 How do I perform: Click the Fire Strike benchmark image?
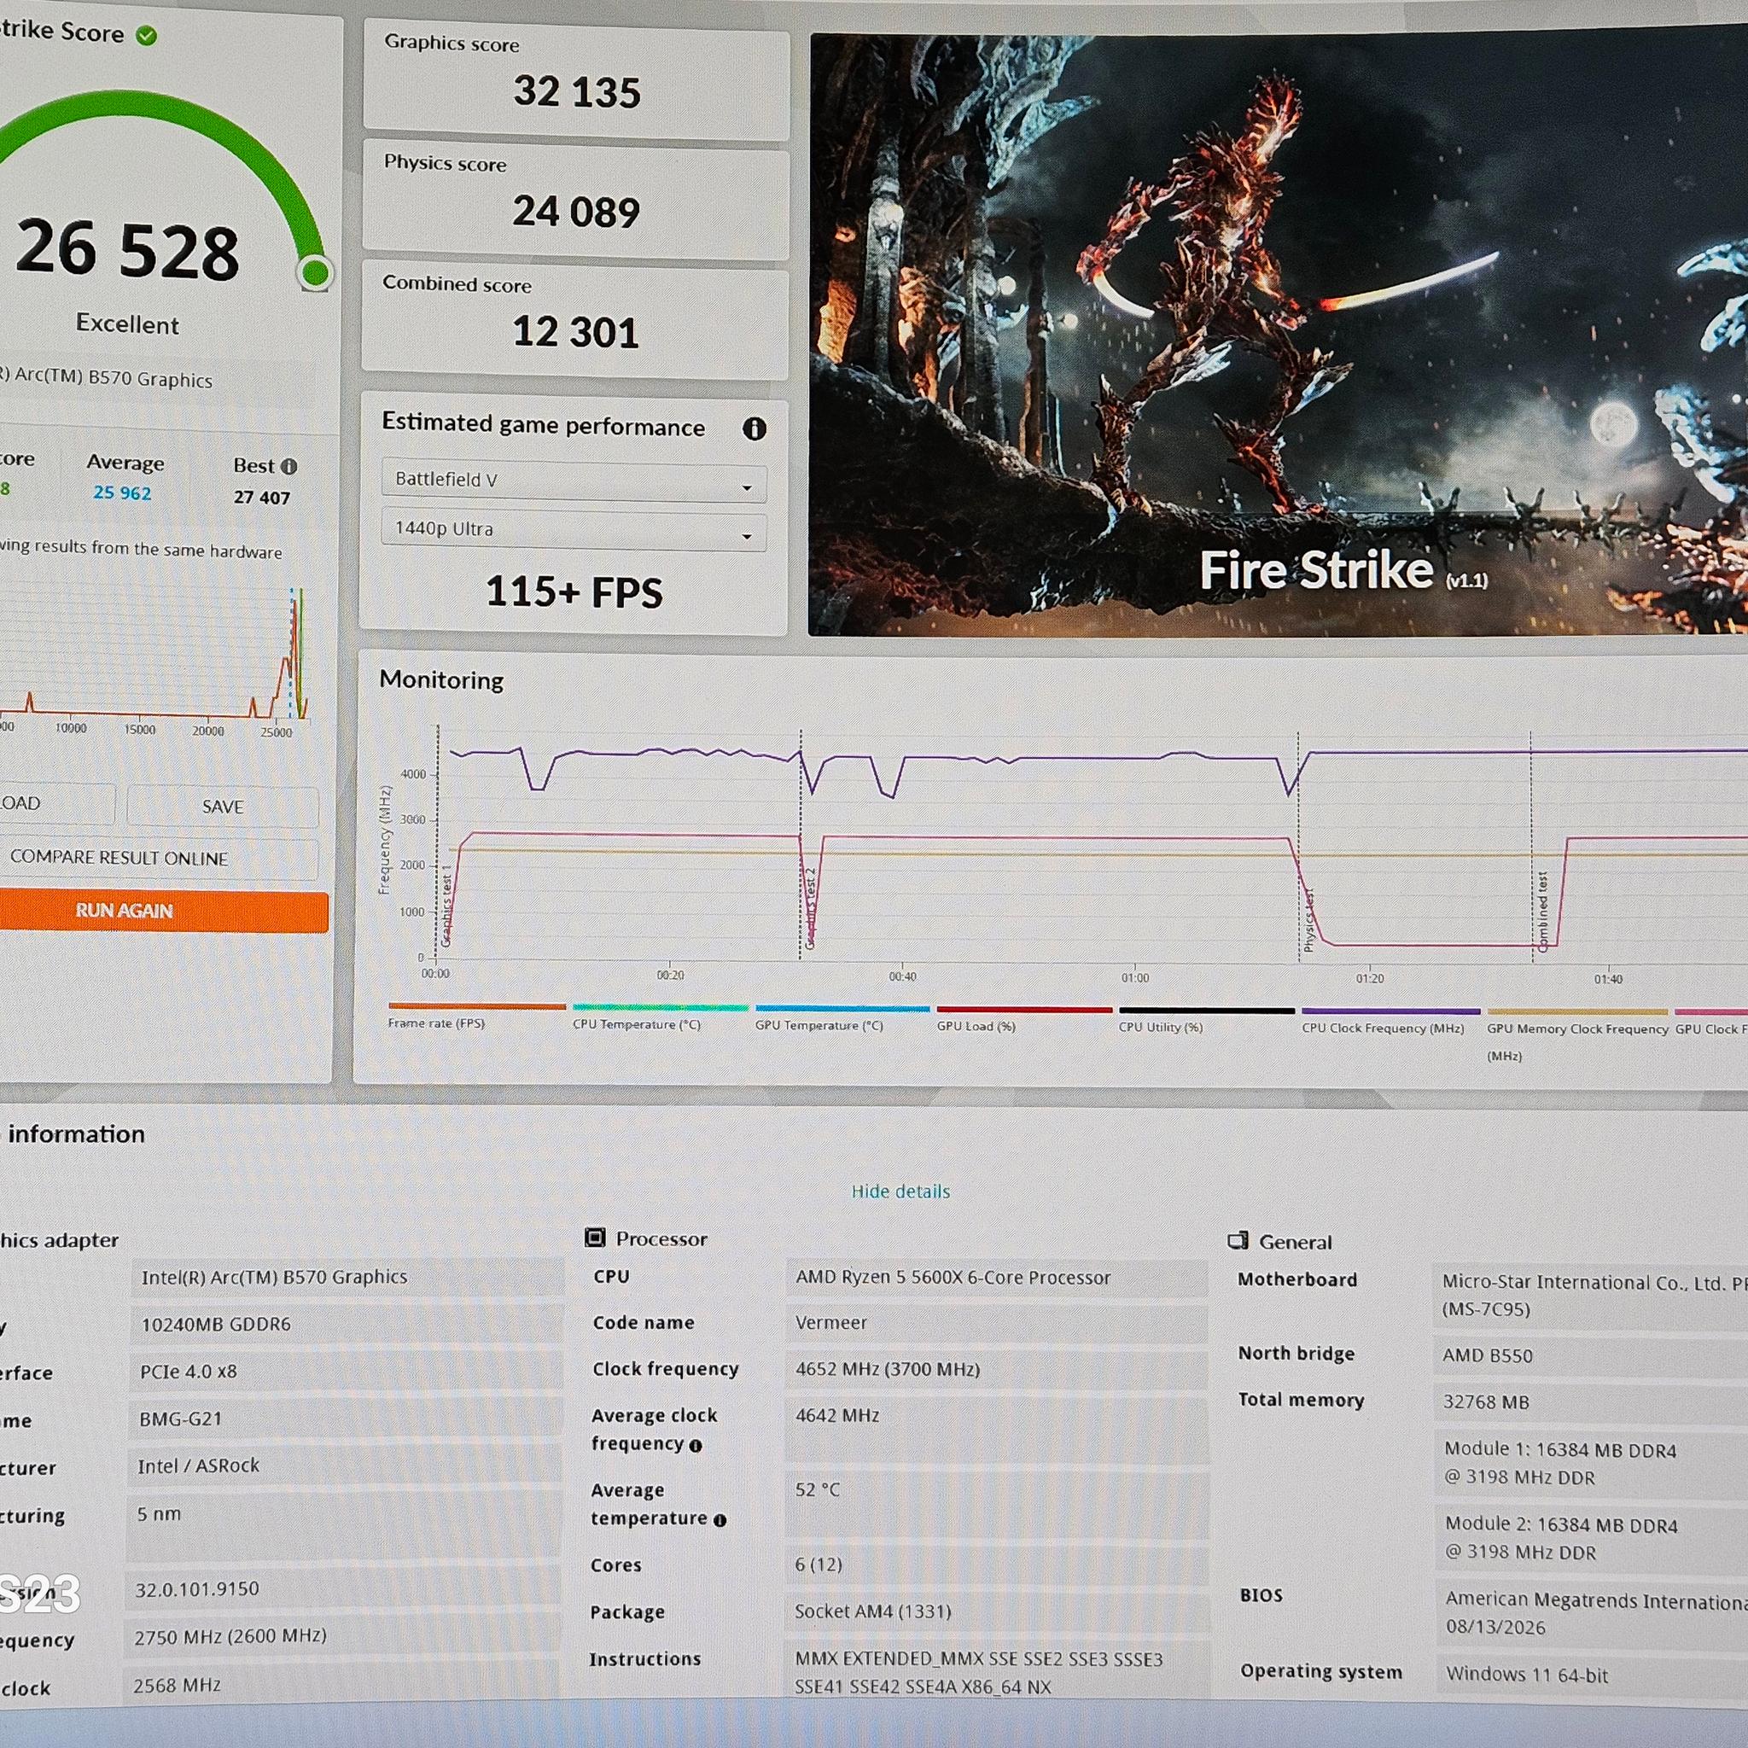(1278, 335)
